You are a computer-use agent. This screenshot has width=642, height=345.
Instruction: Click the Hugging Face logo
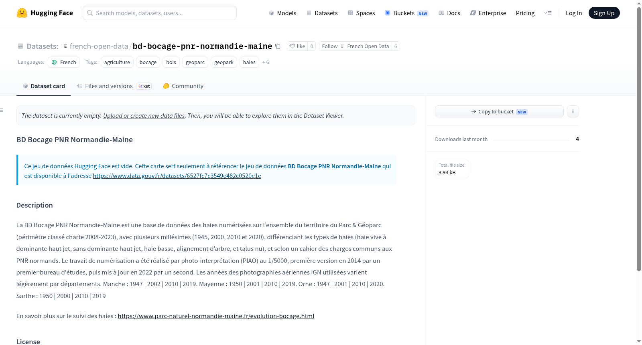[45, 13]
